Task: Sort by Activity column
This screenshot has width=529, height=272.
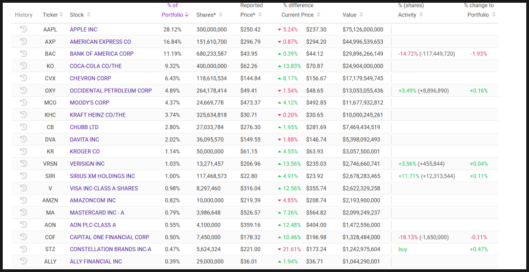Action: [411, 15]
